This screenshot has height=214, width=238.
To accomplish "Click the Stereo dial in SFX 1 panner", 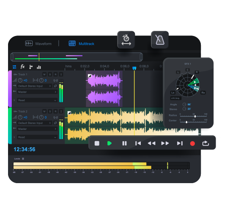I will [x=184, y=109].
